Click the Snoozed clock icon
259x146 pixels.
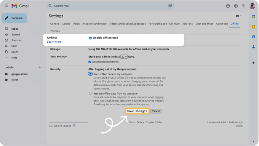pos(6,40)
